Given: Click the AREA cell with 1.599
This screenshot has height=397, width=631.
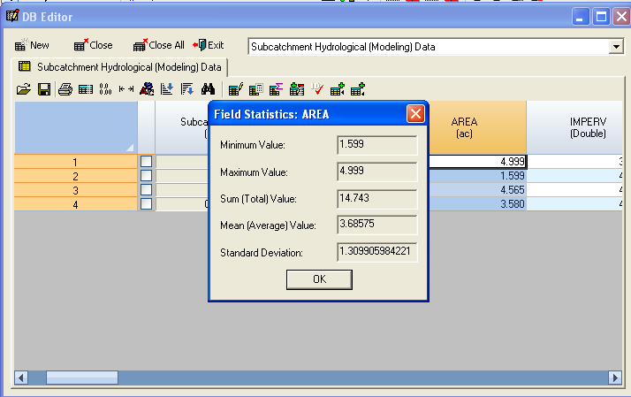Looking at the screenshot, I should (x=478, y=176).
